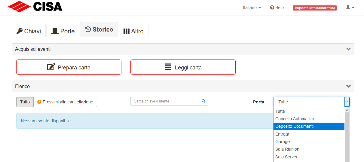Open the Help link
This screenshot has height=162, width=364.
[x=277, y=8]
